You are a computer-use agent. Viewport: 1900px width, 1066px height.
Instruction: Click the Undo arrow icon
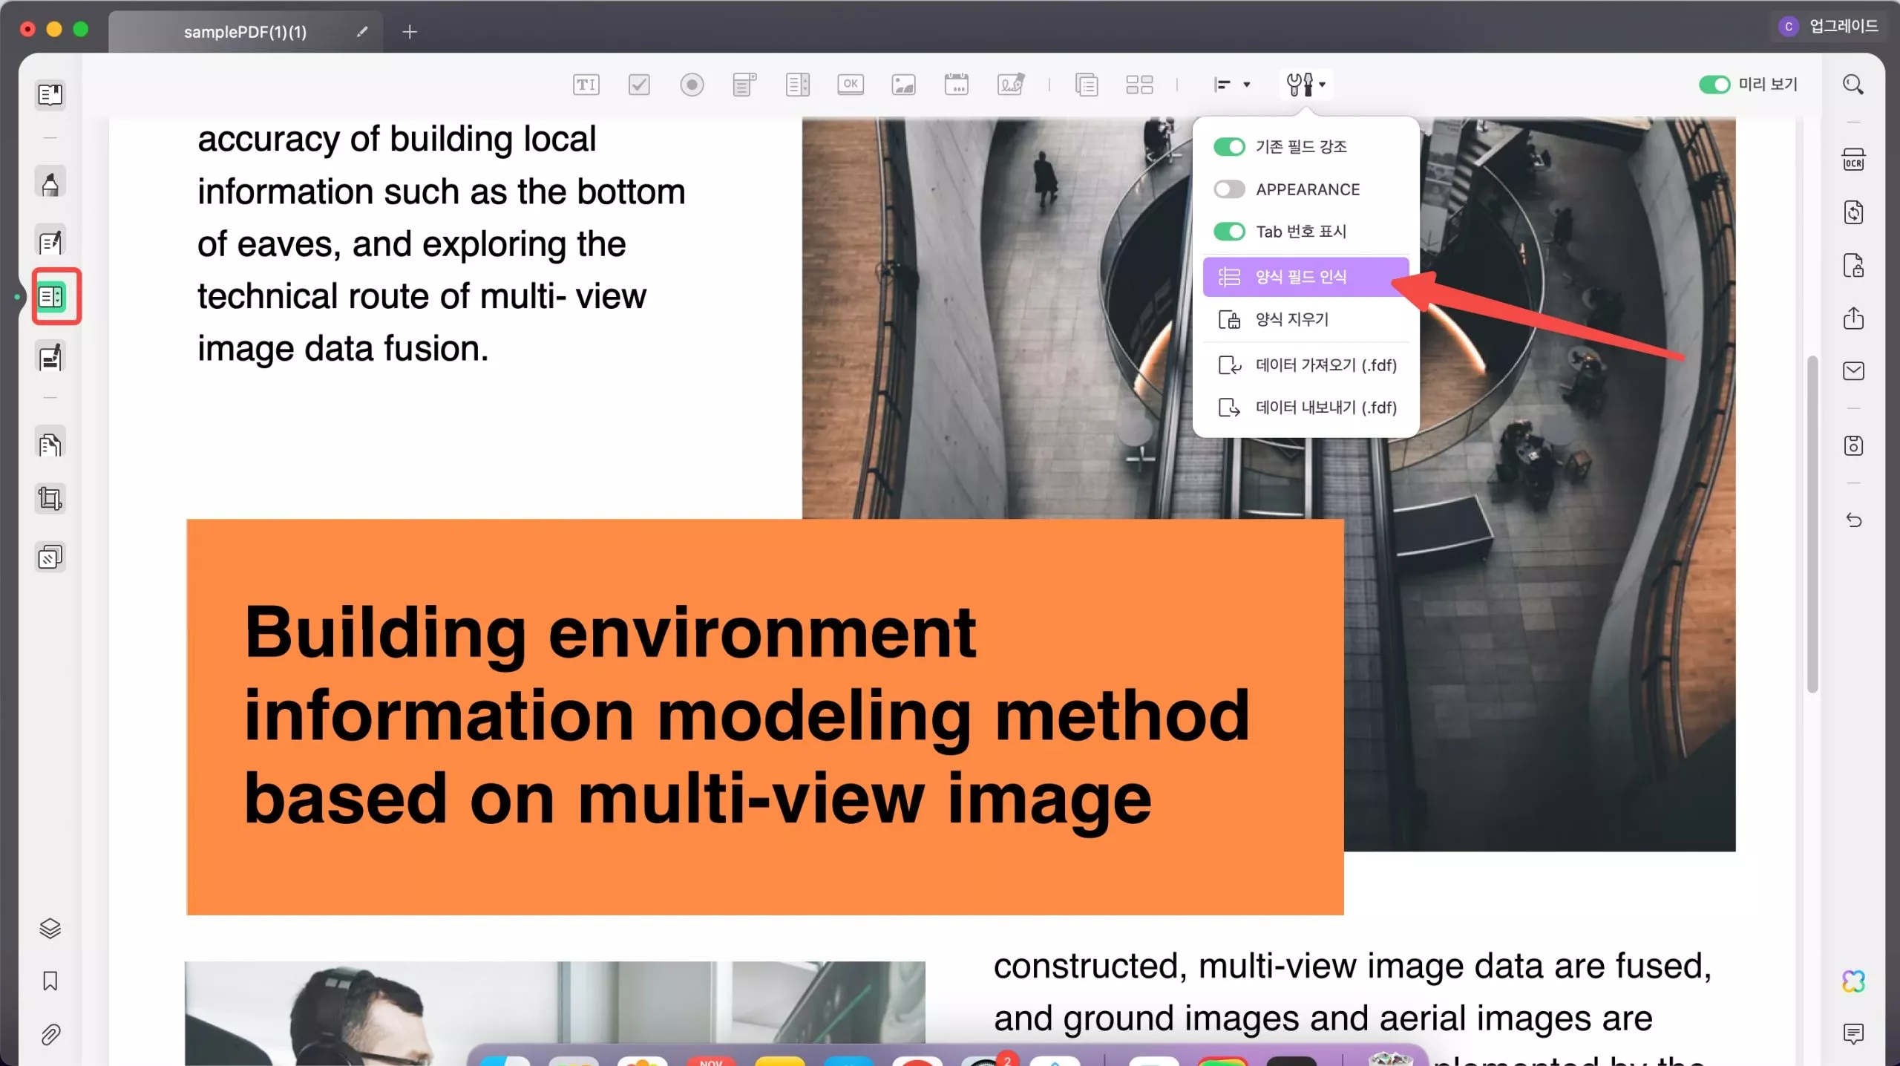[x=1853, y=520]
